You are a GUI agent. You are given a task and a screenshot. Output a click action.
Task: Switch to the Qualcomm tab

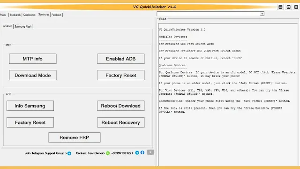29,15
